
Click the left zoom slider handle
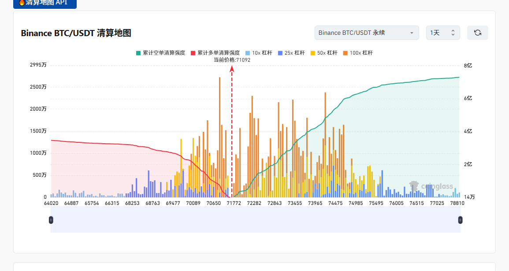pyautogui.click(x=51, y=220)
